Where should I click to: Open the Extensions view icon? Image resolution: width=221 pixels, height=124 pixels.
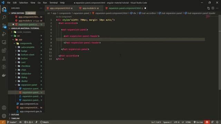4,50
